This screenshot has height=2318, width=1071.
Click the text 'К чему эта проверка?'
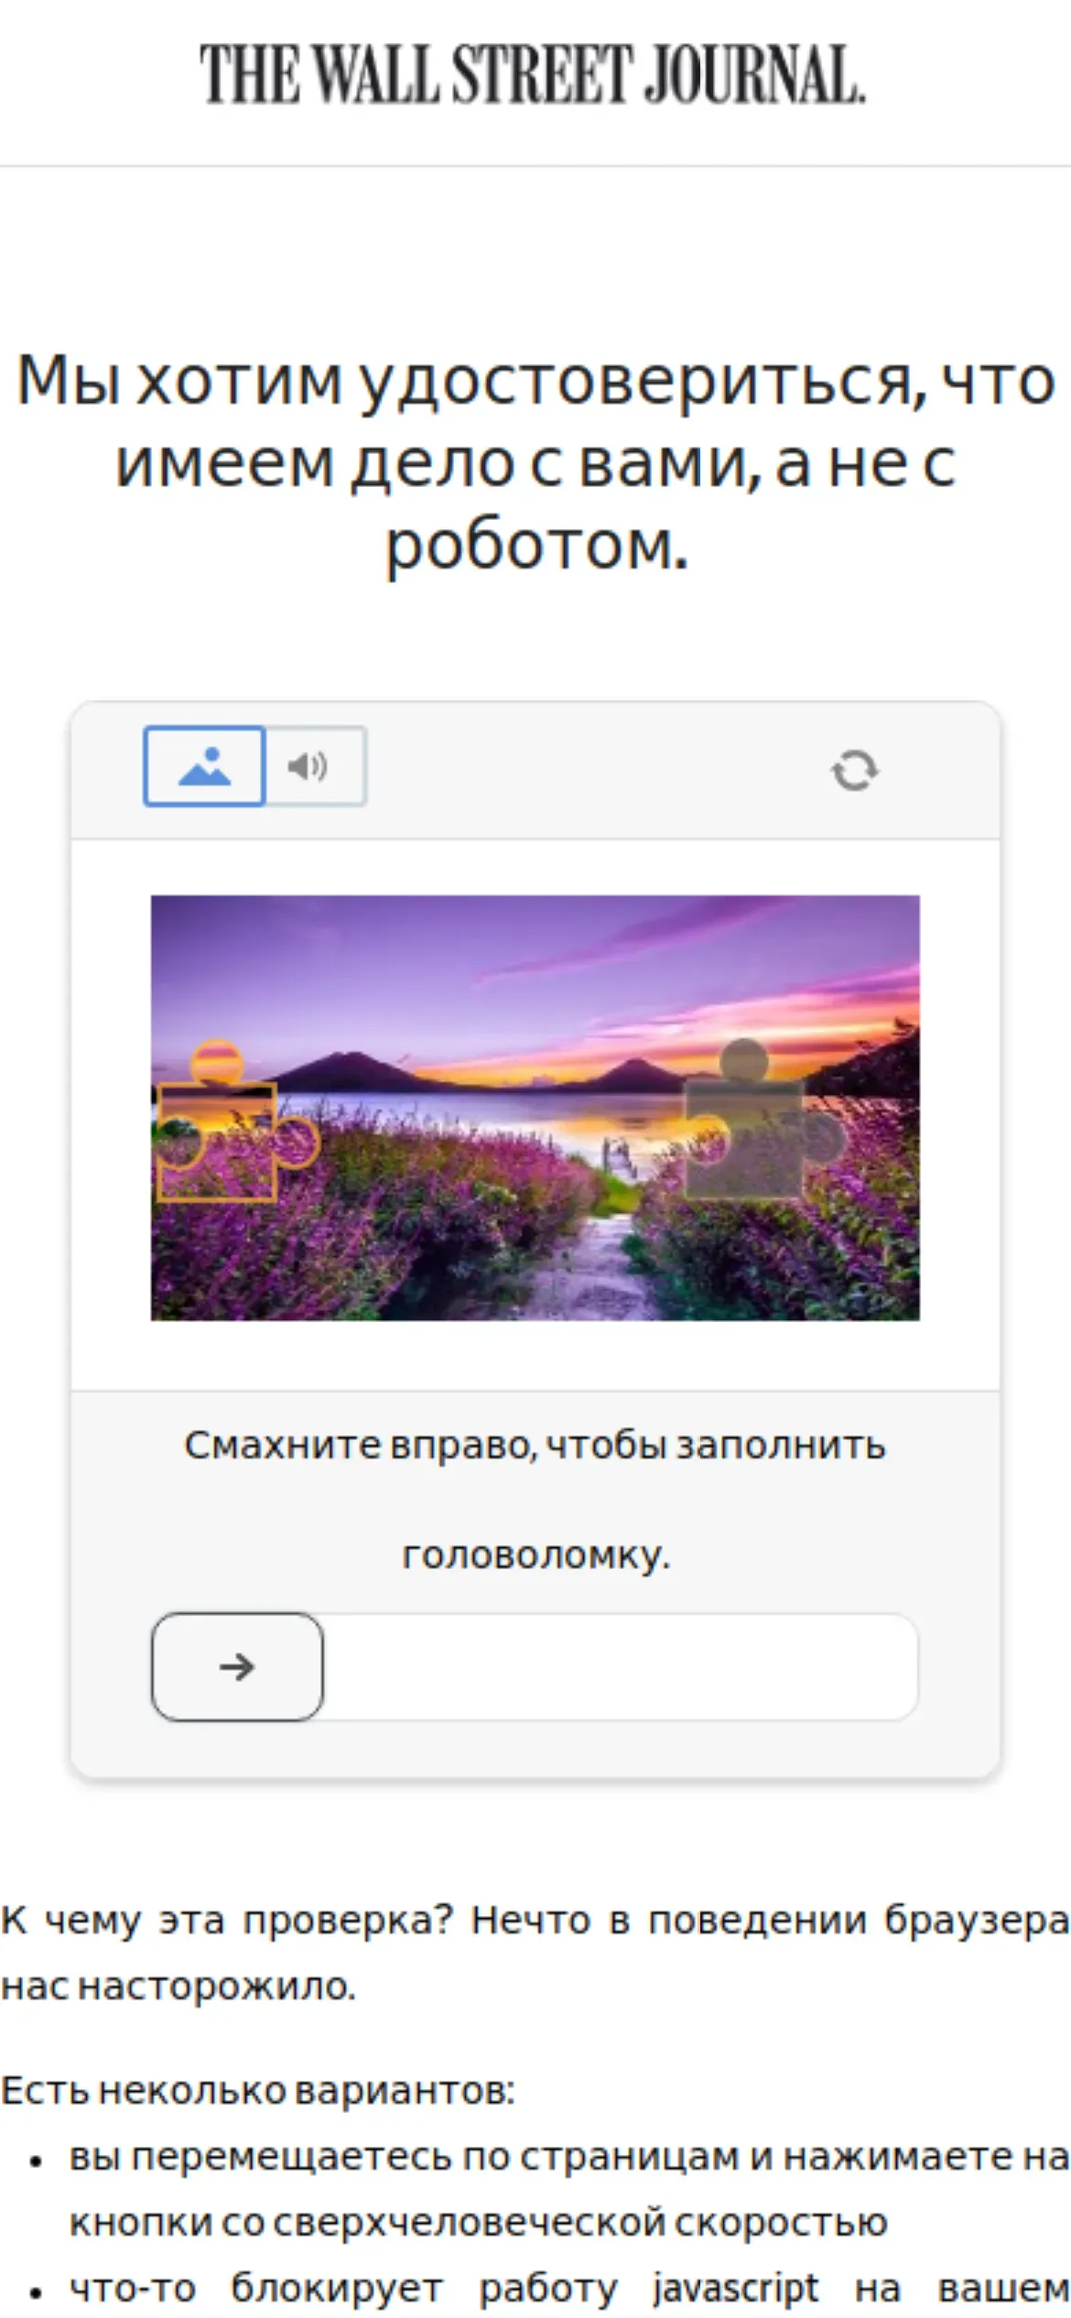click(x=226, y=1920)
